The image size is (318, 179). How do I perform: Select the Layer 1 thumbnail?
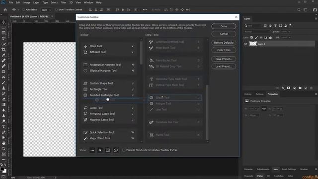click(253, 44)
